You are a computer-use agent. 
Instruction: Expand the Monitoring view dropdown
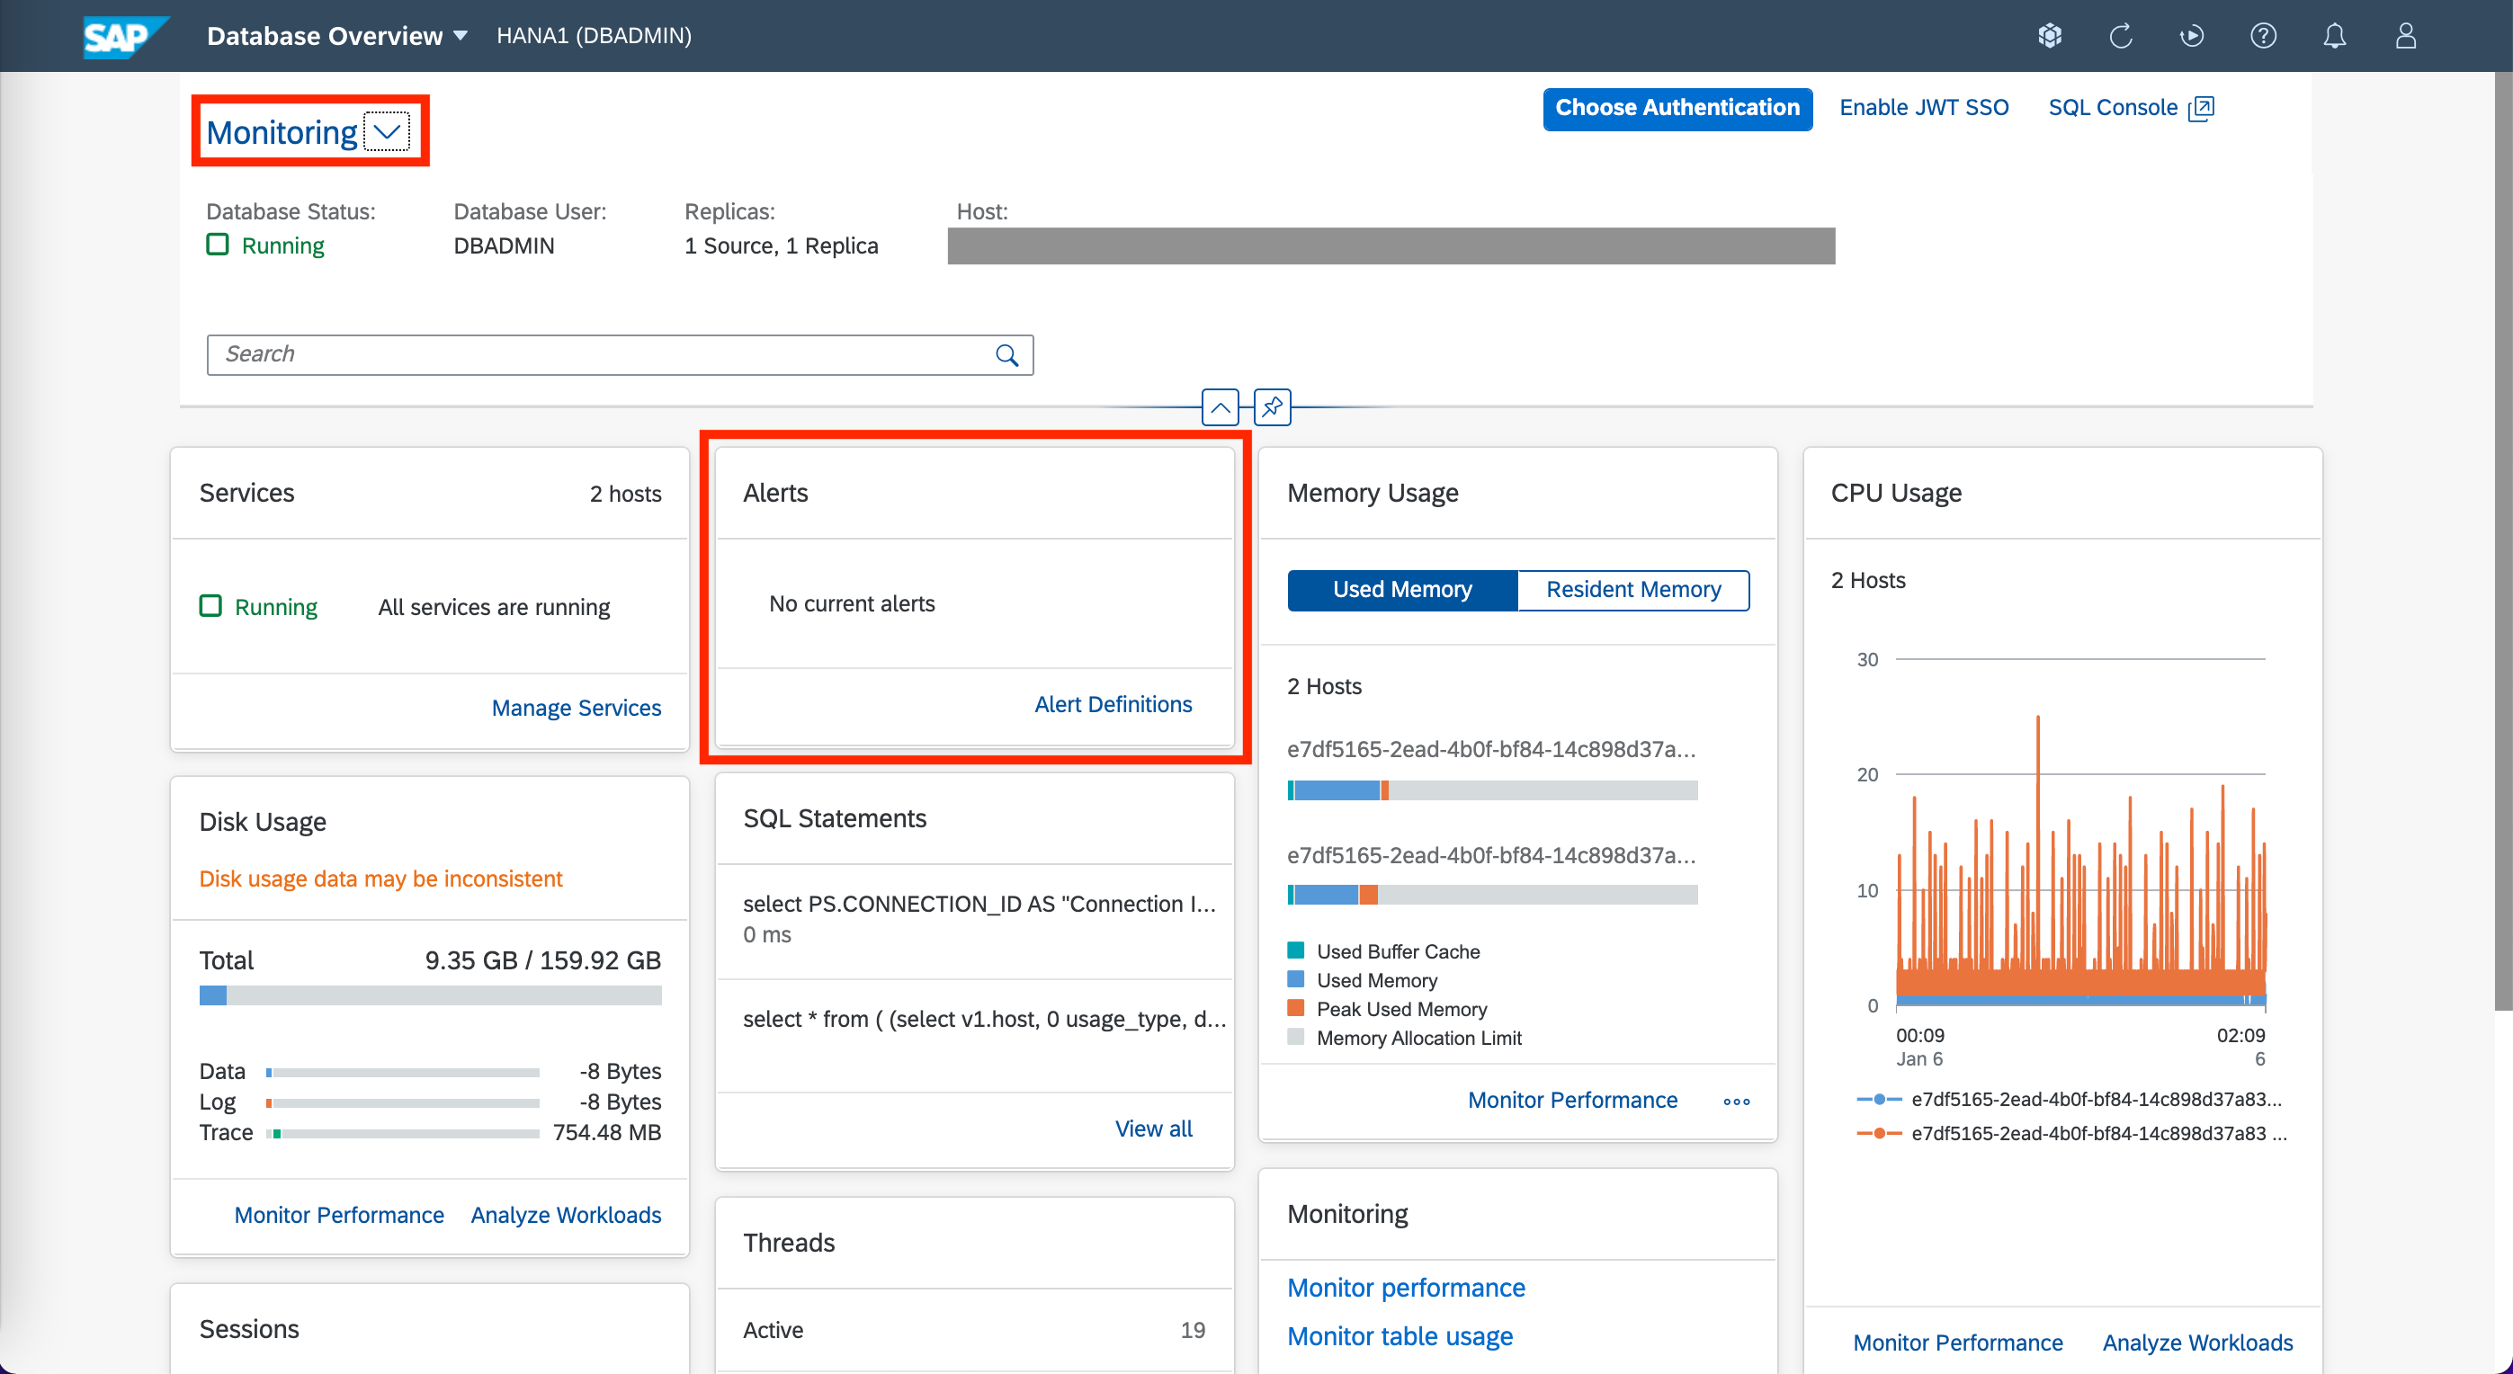pos(388,131)
